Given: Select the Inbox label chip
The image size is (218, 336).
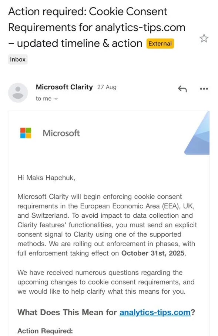Looking at the screenshot, I should tap(18, 59).
